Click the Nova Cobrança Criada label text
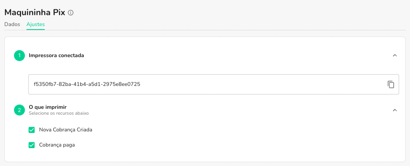410x166 pixels. click(66, 130)
